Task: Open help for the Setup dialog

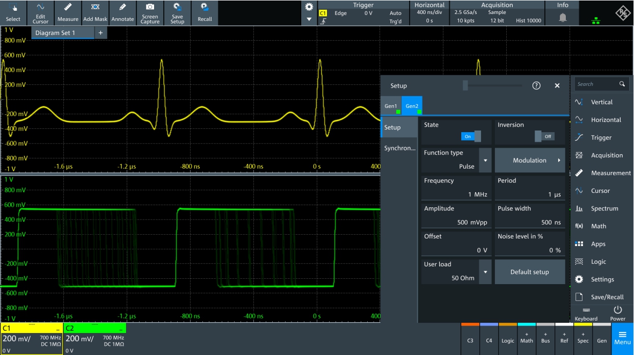Action: point(536,86)
